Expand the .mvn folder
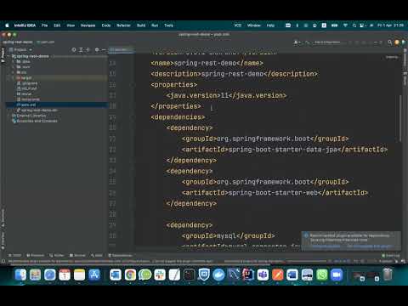 [x=13, y=67]
